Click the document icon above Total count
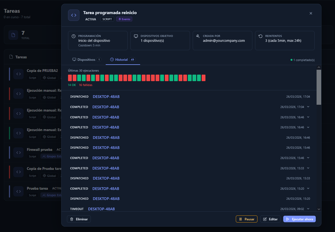 13,35
